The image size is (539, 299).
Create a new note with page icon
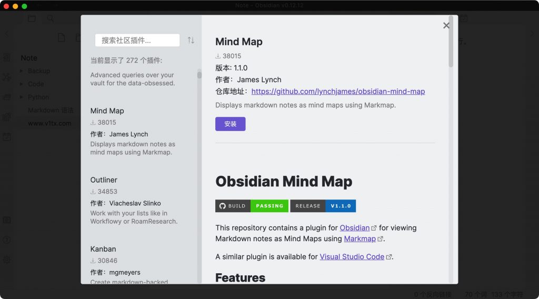[x=62, y=37]
